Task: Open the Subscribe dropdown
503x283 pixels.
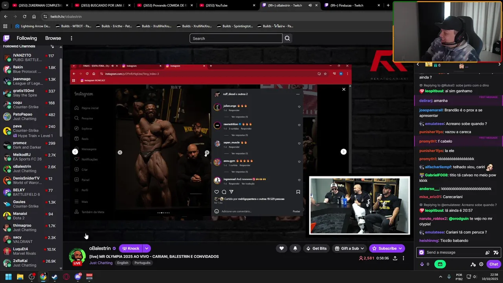Action: click(x=400, y=248)
